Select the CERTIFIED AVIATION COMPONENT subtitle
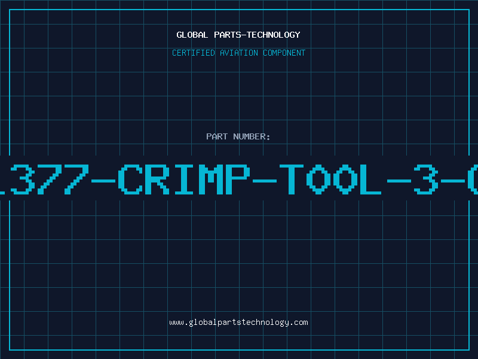Image resolution: width=478 pixels, height=359 pixels. click(x=238, y=53)
